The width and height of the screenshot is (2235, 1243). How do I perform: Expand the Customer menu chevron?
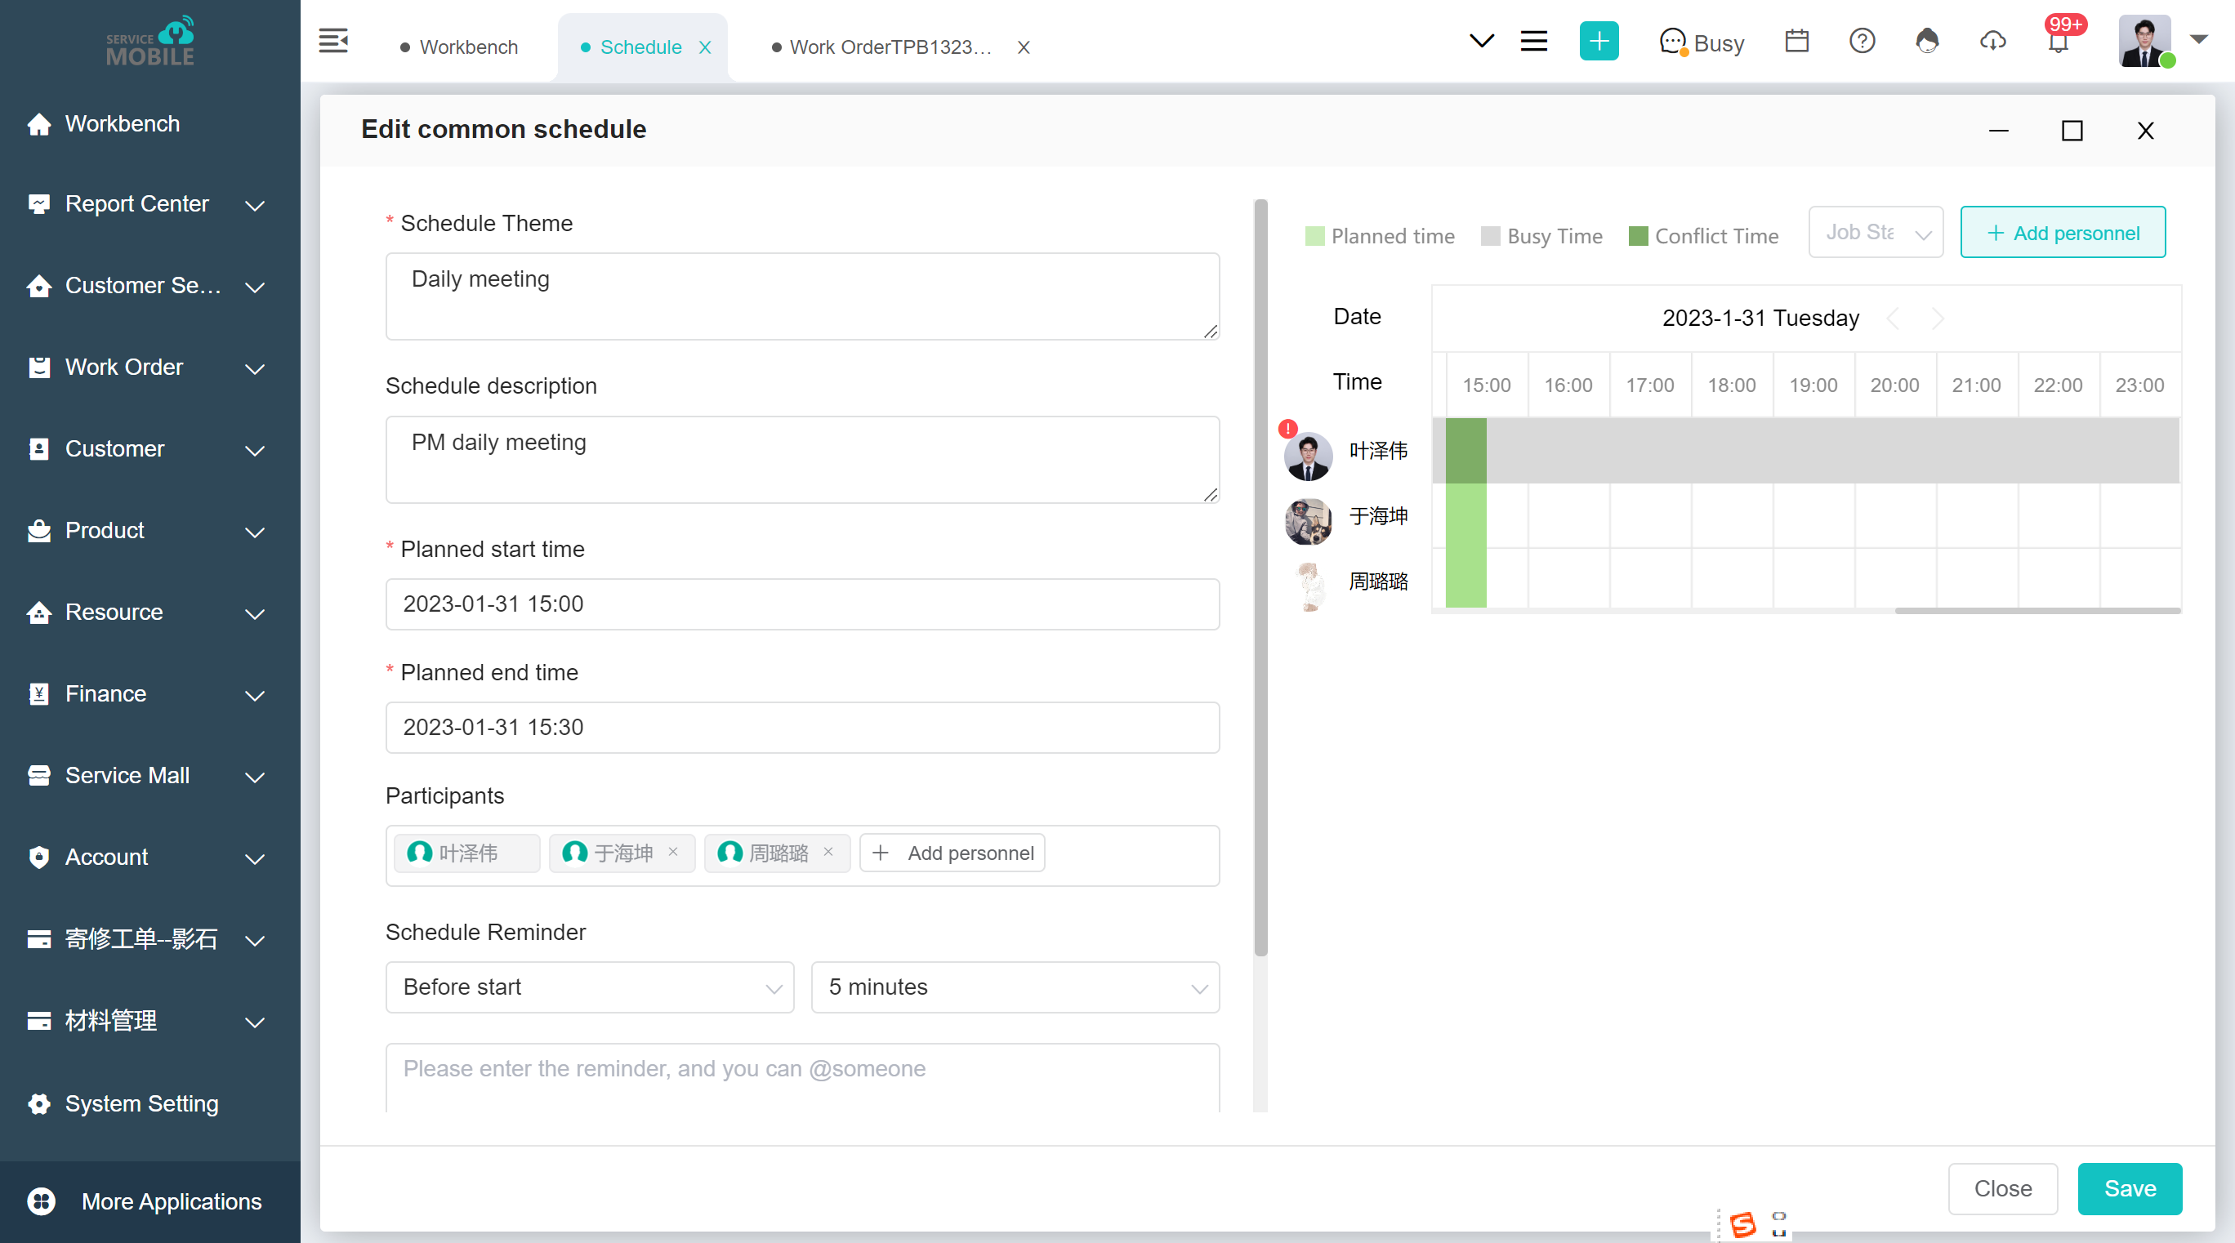pyautogui.click(x=254, y=450)
